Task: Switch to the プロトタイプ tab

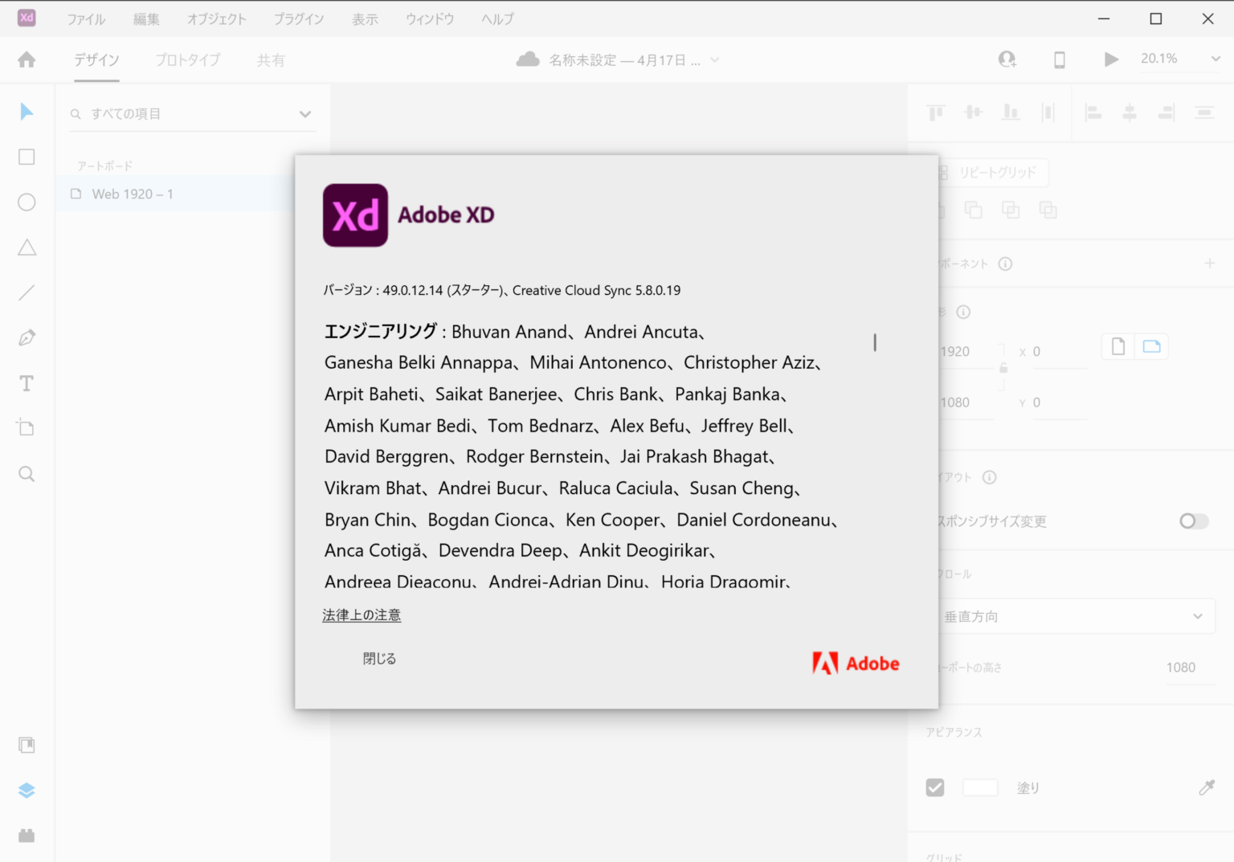Action: coord(186,59)
